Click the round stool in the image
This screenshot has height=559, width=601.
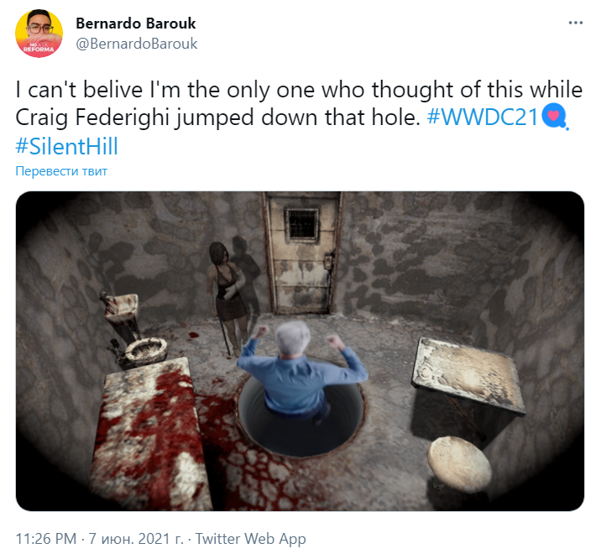pos(459,464)
